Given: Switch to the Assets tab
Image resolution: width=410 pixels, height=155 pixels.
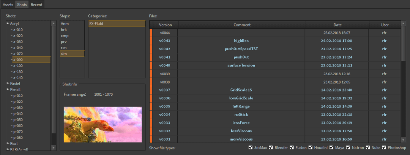Looking at the screenshot, I should [8, 5].
